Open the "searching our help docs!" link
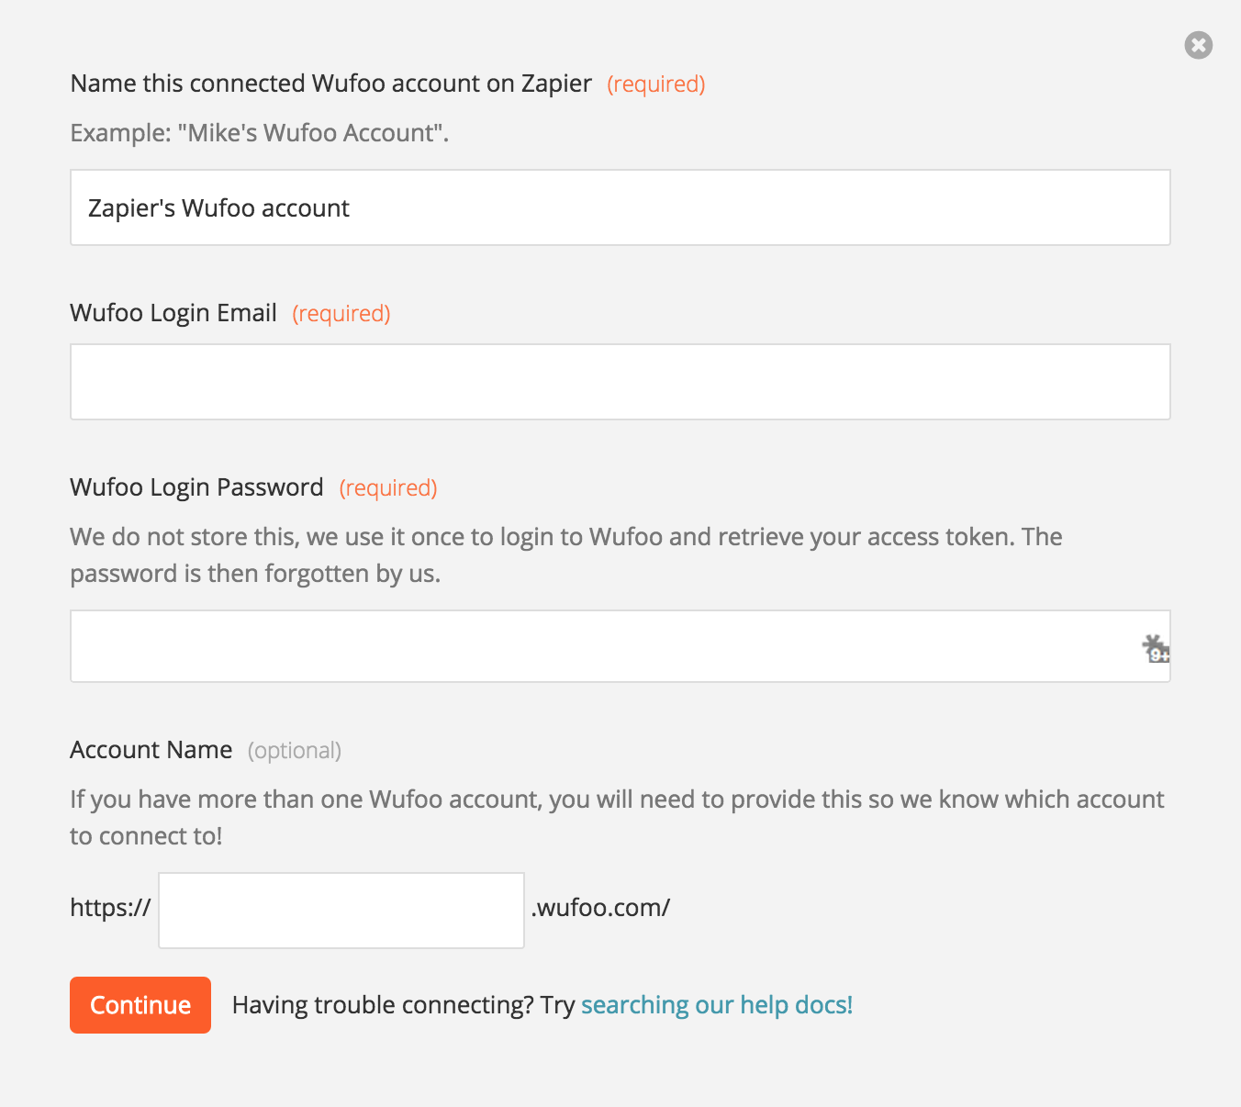The width and height of the screenshot is (1241, 1107). tap(717, 1005)
